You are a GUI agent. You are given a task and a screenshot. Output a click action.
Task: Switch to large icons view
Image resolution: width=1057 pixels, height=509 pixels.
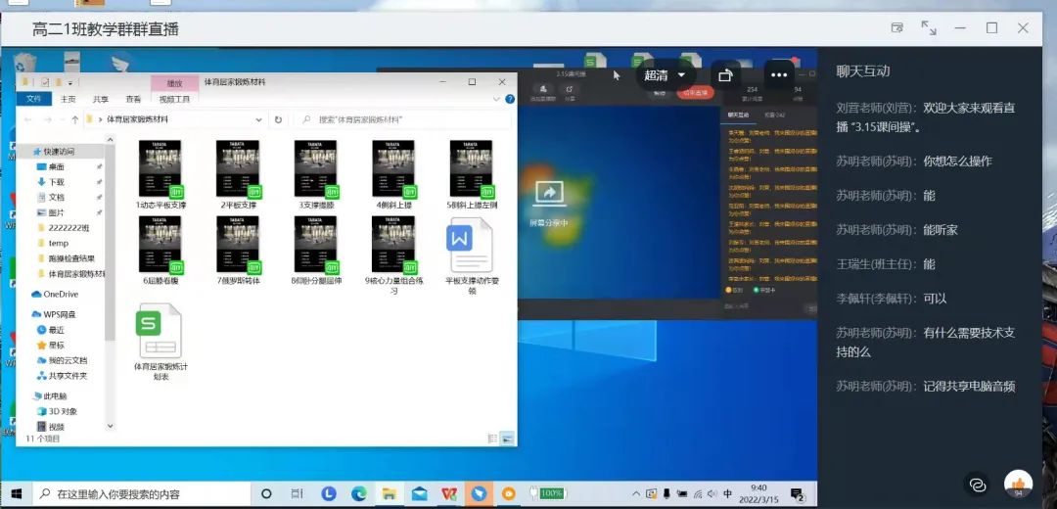pos(507,439)
